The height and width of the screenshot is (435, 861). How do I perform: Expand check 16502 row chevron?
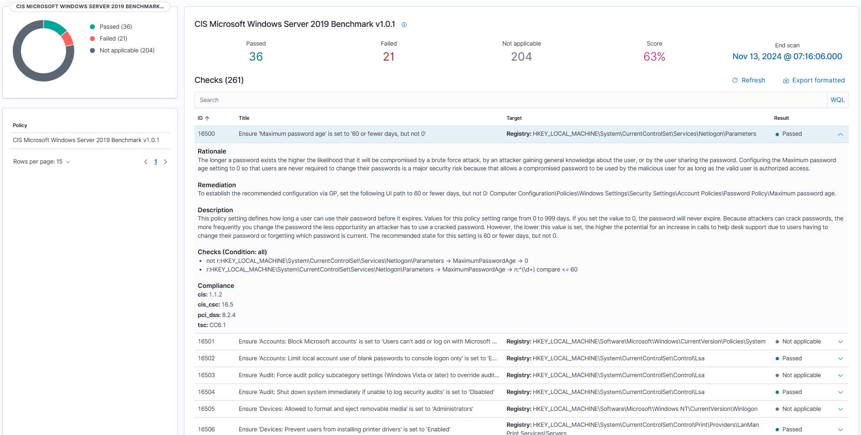tap(840, 358)
